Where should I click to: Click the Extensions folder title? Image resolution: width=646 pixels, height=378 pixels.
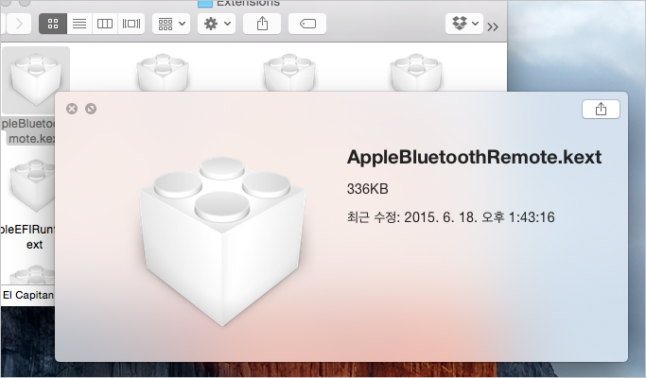coord(249,3)
